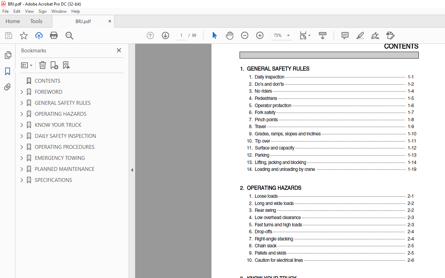The height and width of the screenshot is (278, 445).
Task: Expand the GENERAL SAFETY RULES bookmark
Action: (x=22, y=103)
